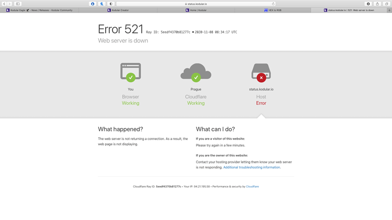The height and width of the screenshot is (220, 392).
Task: Show all tabs overview icon
Action: point(387,4)
